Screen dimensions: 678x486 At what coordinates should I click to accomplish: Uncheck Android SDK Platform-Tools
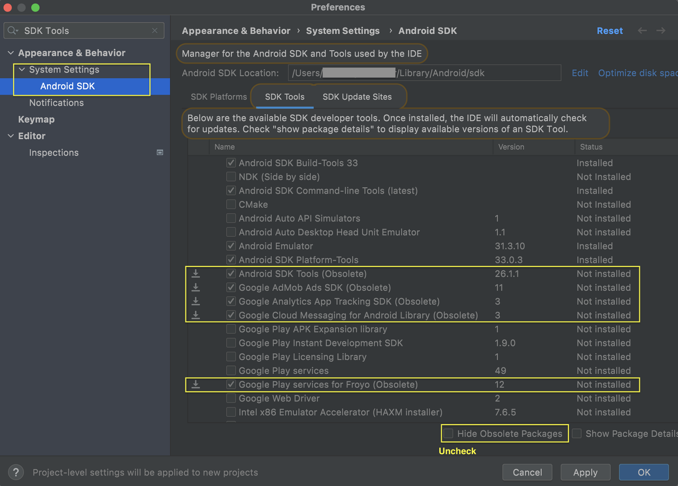(231, 260)
